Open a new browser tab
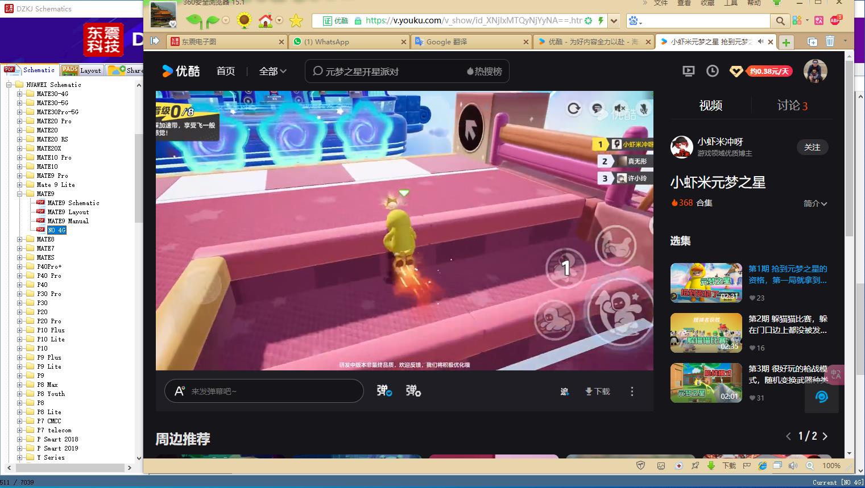The height and width of the screenshot is (488, 865). [786, 42]
